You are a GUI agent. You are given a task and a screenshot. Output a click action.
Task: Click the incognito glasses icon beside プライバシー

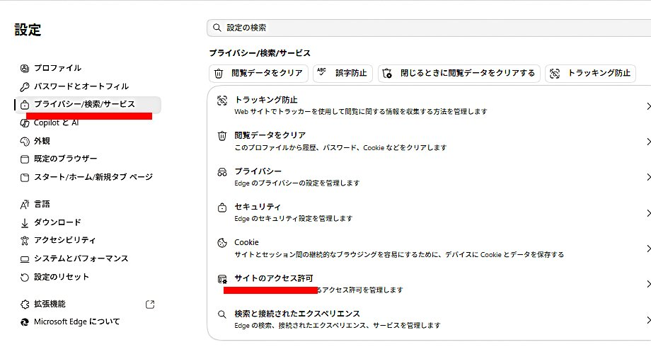point(222,172)
